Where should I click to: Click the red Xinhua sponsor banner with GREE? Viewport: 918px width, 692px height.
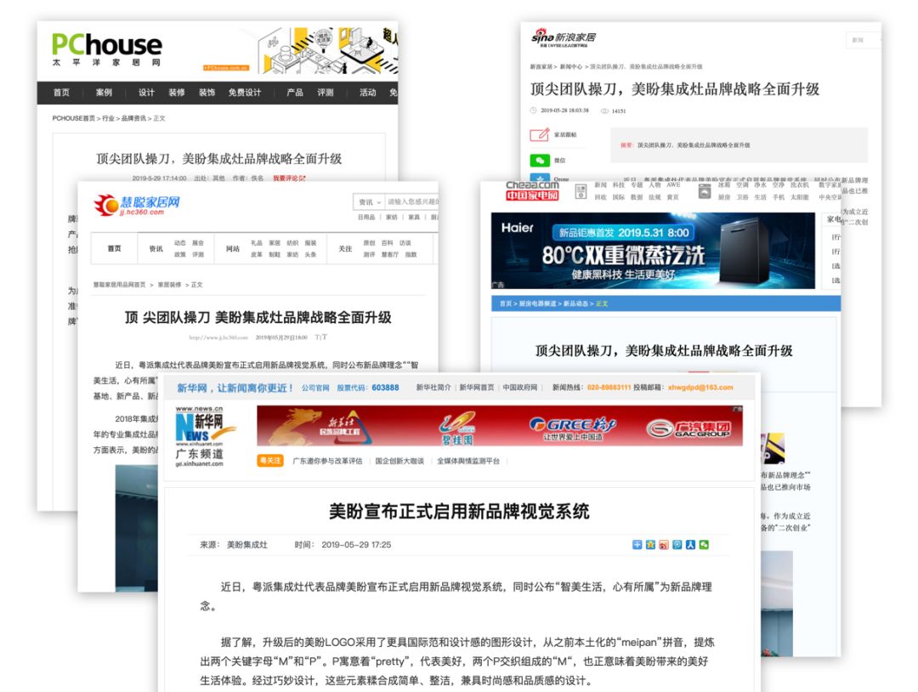coord(500,426)
